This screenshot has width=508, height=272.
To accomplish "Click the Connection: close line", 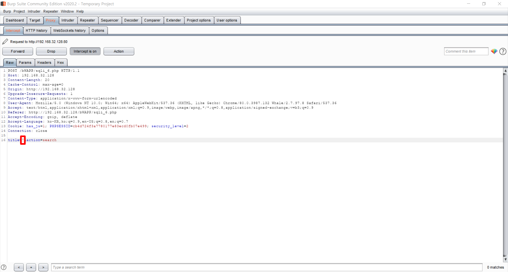I will 28,131.
